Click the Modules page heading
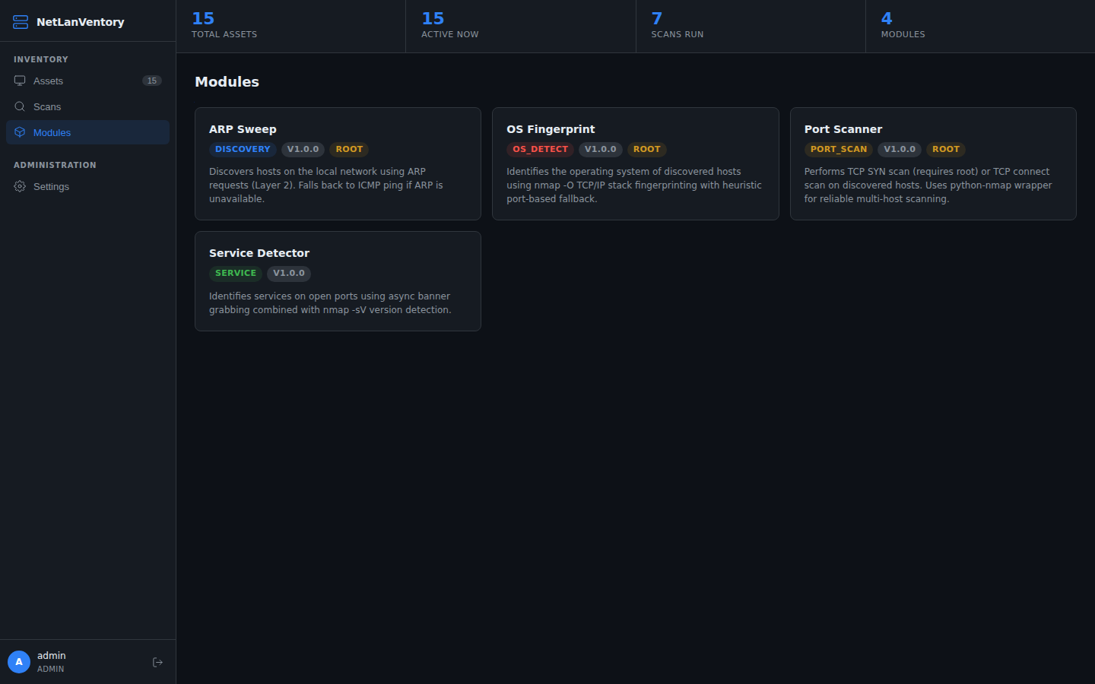The image size is (1095, 684). click(227, 82)
